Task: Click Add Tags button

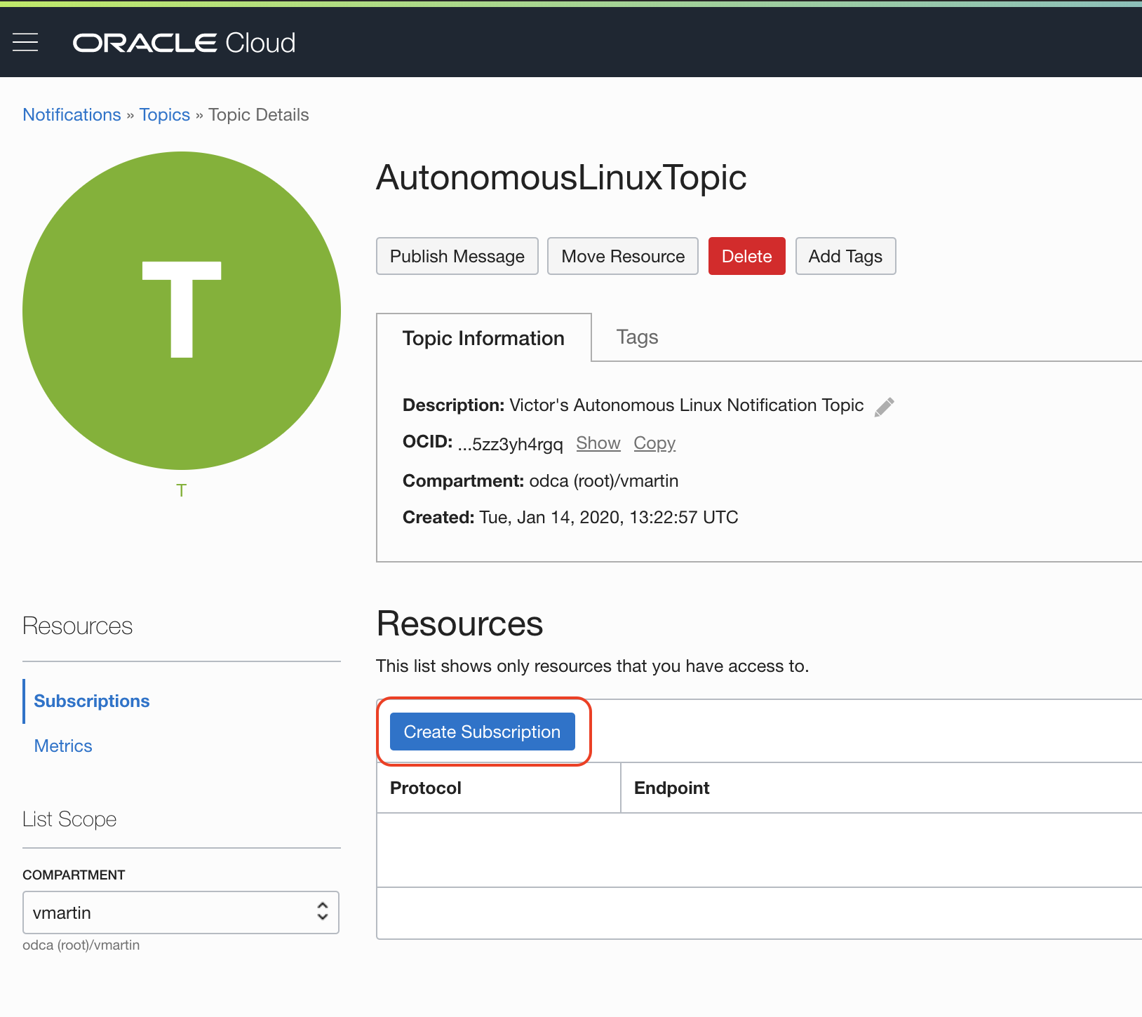Action: click(x=845, y=256)
